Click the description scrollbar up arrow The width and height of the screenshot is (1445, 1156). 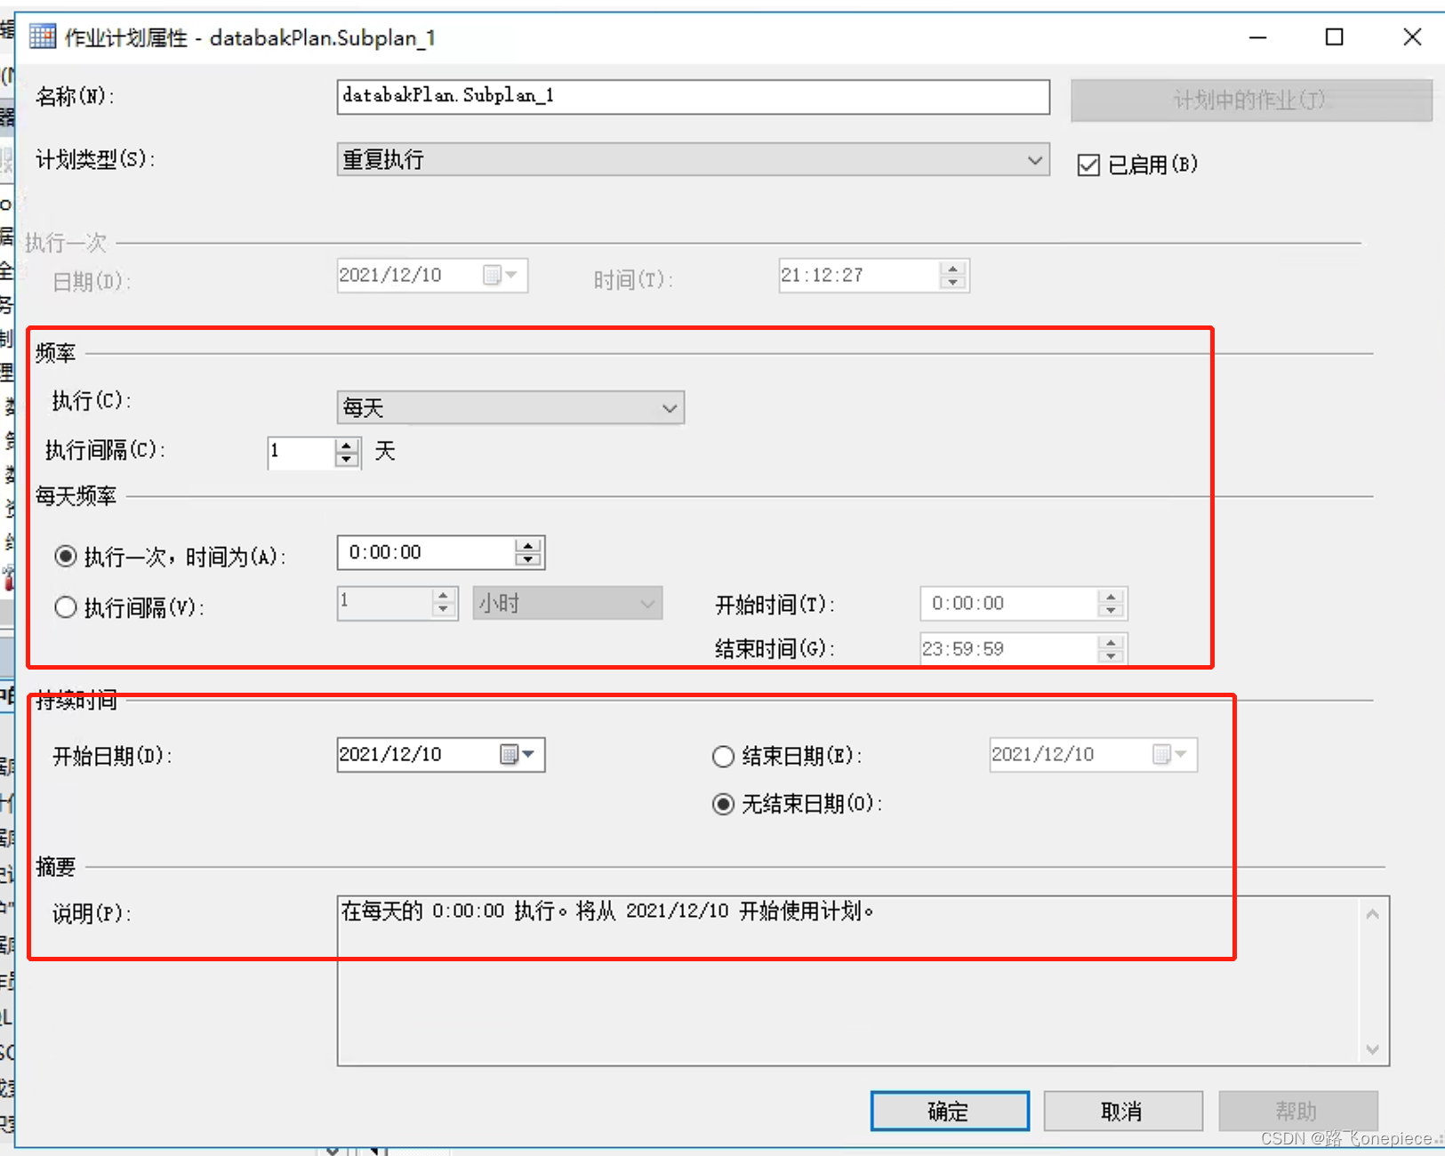pos(1373,915)
